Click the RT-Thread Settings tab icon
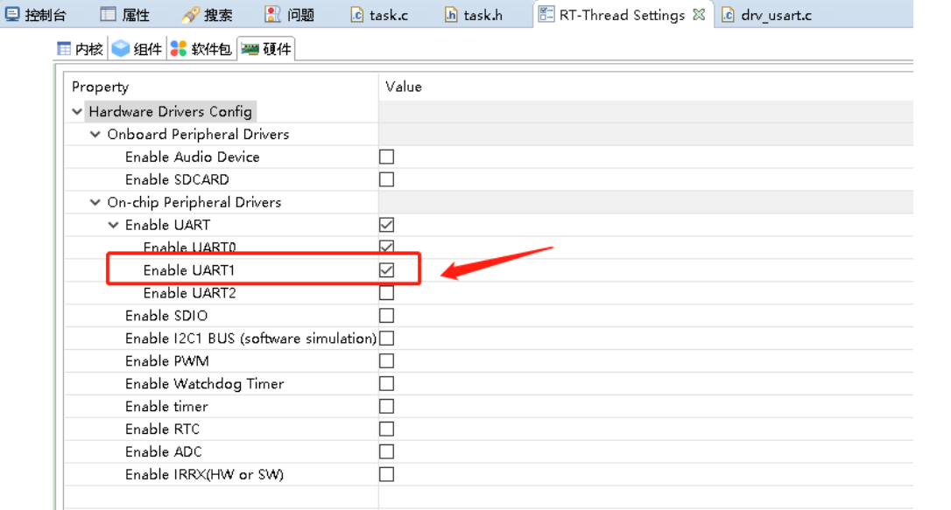The width and height of the screenshot is (951, 510). pos(546,14)
